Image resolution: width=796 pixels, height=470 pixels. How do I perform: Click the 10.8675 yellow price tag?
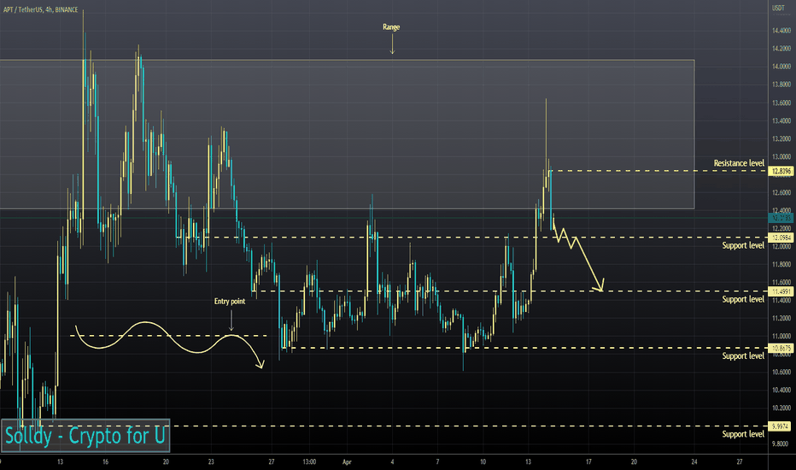pyautogui.click(x=781, y=348)
